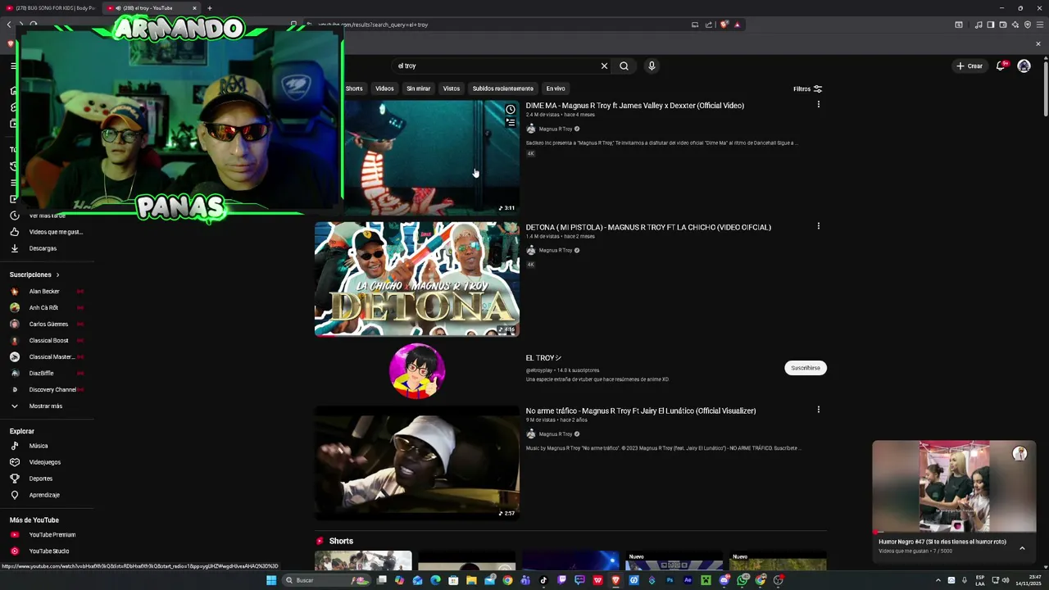
Task: Open Deportes in Explorar sidebar
Action: tap(40, 479)
